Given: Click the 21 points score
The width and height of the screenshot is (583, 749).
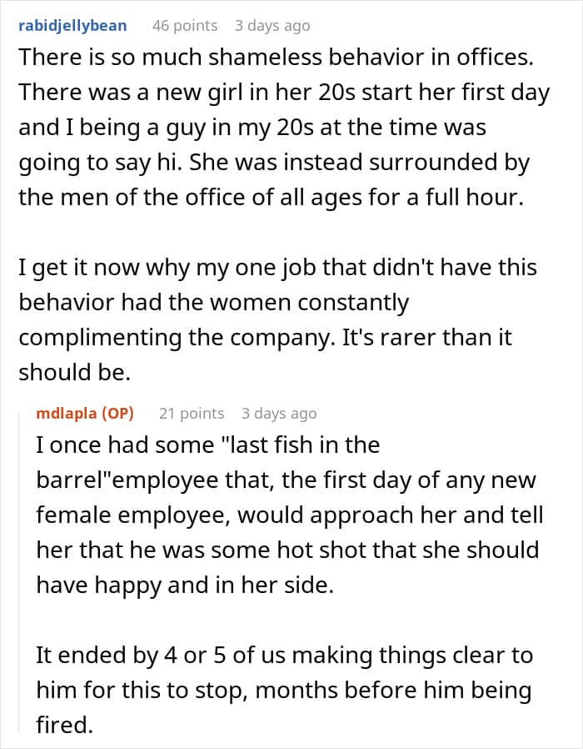Looking at the screenshot, I should [x=192, y=413].
